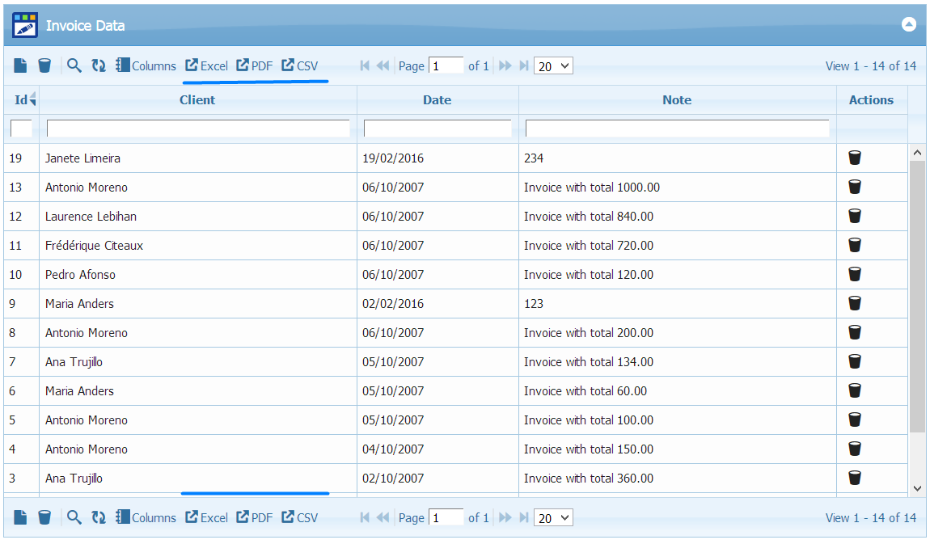Open the top rows-per-page dropdown
930x544 pixels.
[553, 66]
